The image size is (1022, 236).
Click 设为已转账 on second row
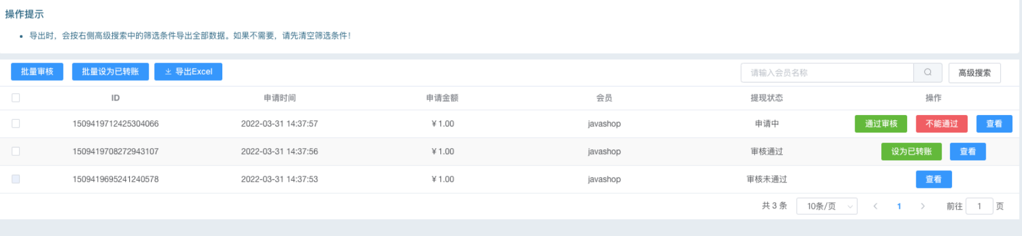click(x=911, y=151)
